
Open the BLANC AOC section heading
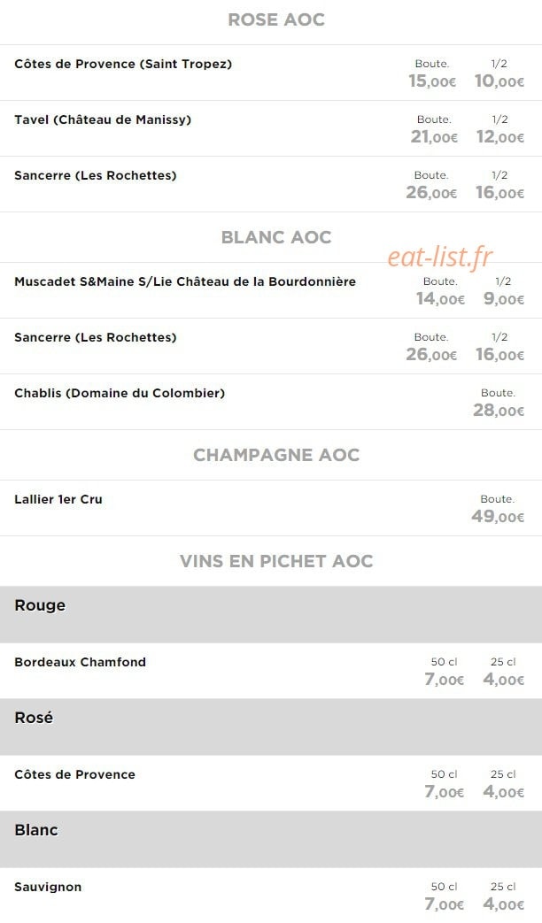pyautogui.click(x=276, y=237)
